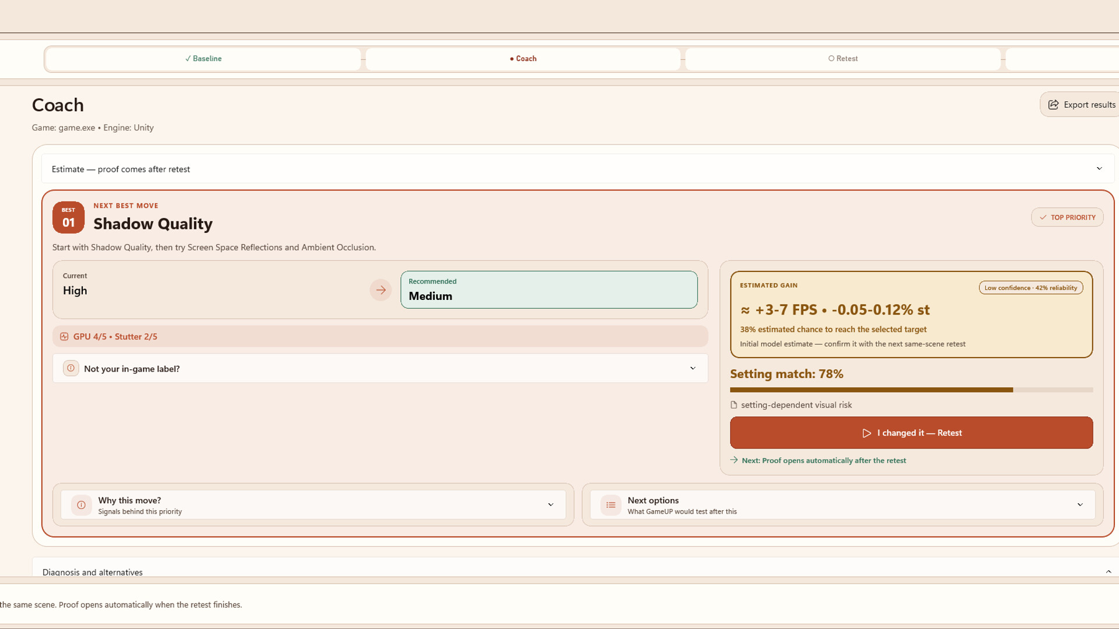The height and width of the screenshot is (629, 1119).
Task: Switch to the Retest step tab
Action: tap(843, 59)
